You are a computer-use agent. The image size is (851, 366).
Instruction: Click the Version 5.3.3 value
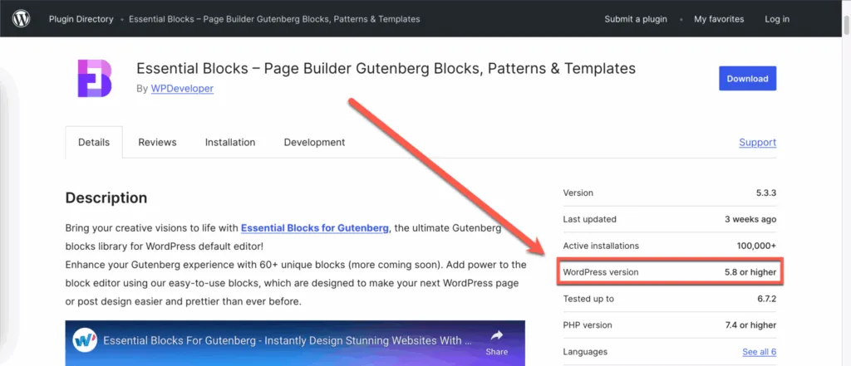[x=765, y=193]
